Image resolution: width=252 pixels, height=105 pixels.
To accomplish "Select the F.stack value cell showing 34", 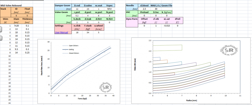I will (x=87, y=32).
